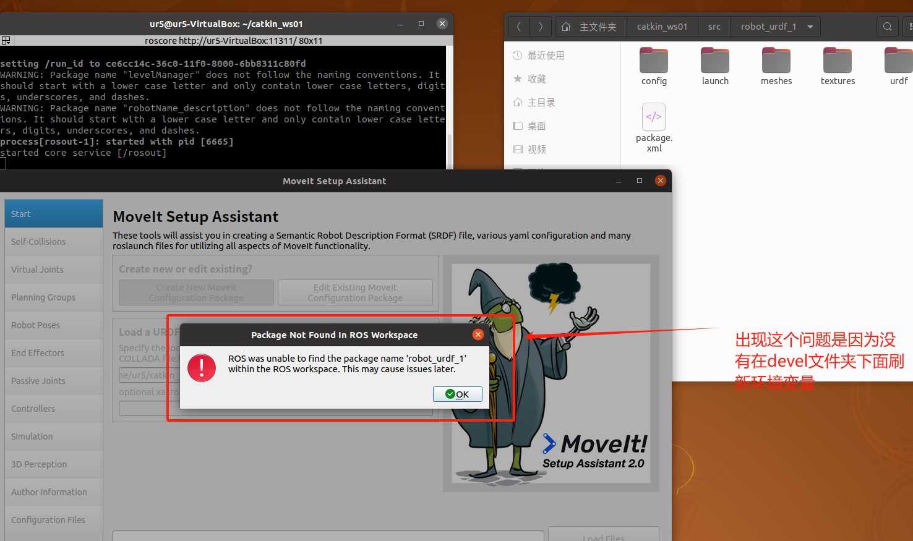Open the End Effectors tab
The width and height of the screenshot is (913, 541).
click(x=54, y=353)
